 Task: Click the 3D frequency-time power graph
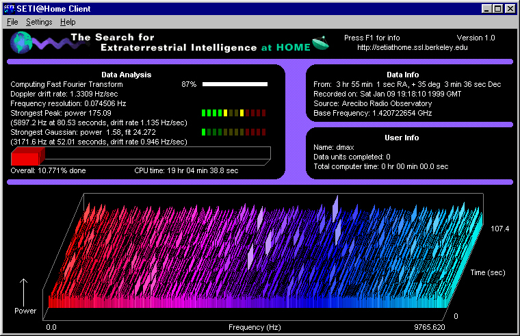click(x=263, y=257)
